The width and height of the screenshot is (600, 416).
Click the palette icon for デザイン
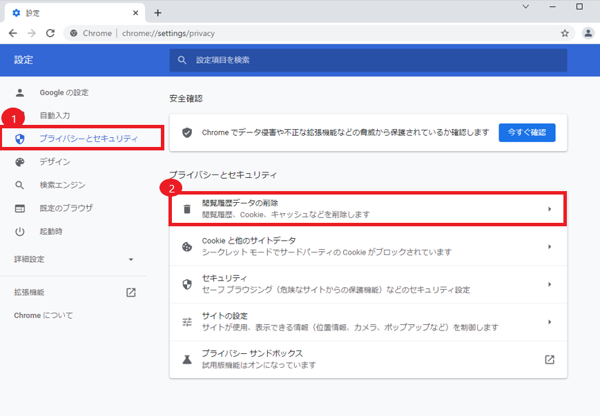[20, 161]
